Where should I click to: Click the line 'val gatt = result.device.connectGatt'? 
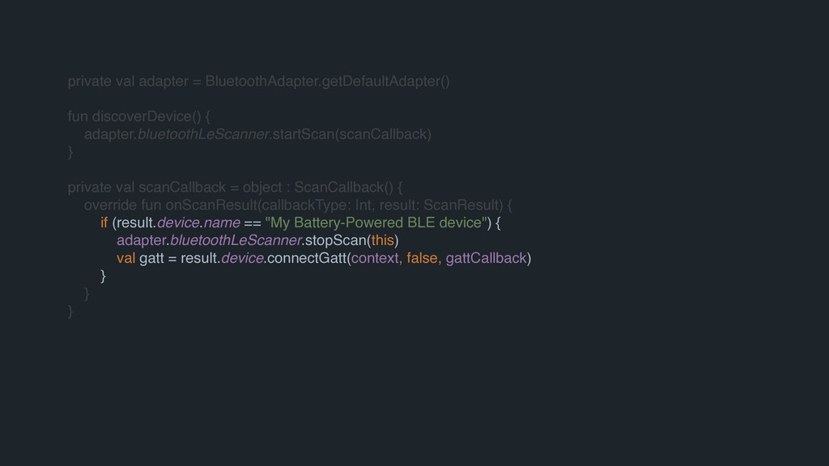coord(324,258)
